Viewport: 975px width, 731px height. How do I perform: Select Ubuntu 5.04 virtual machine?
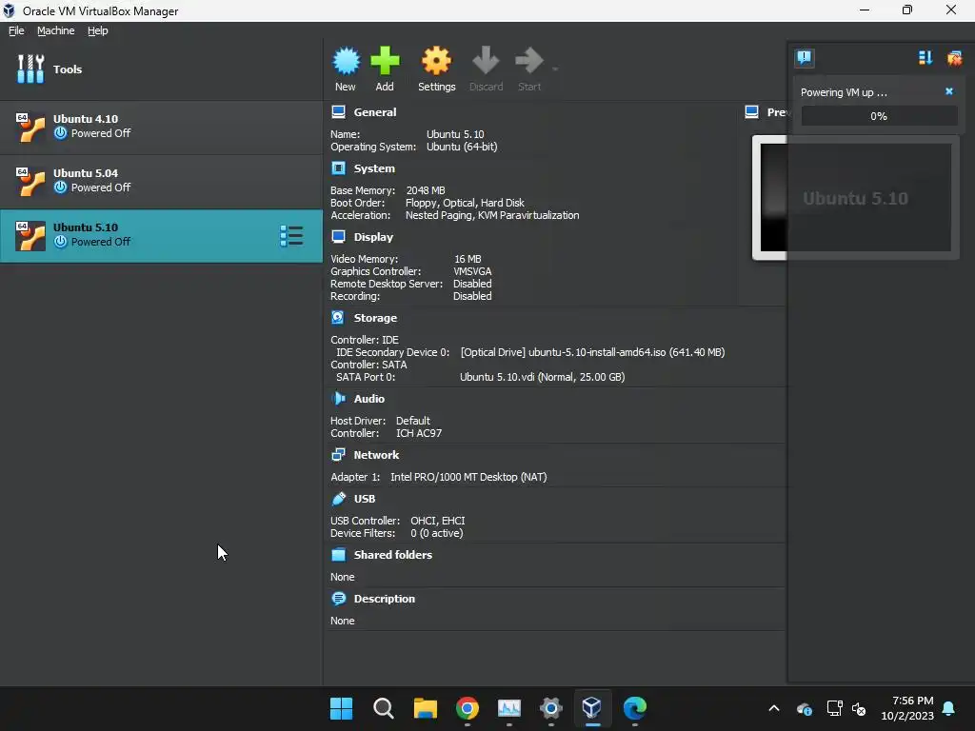point(161,182)
